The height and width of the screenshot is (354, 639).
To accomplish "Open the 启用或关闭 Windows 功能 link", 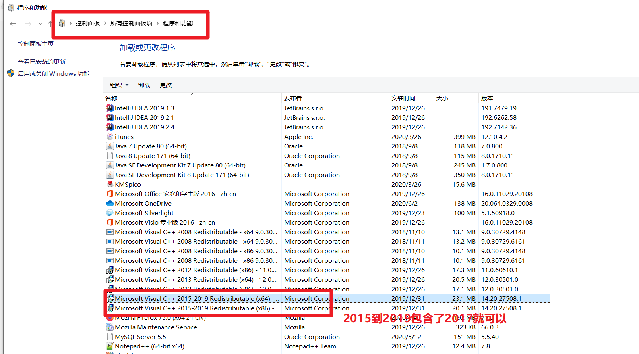I will pyautogui.click(x=54, y=73).
